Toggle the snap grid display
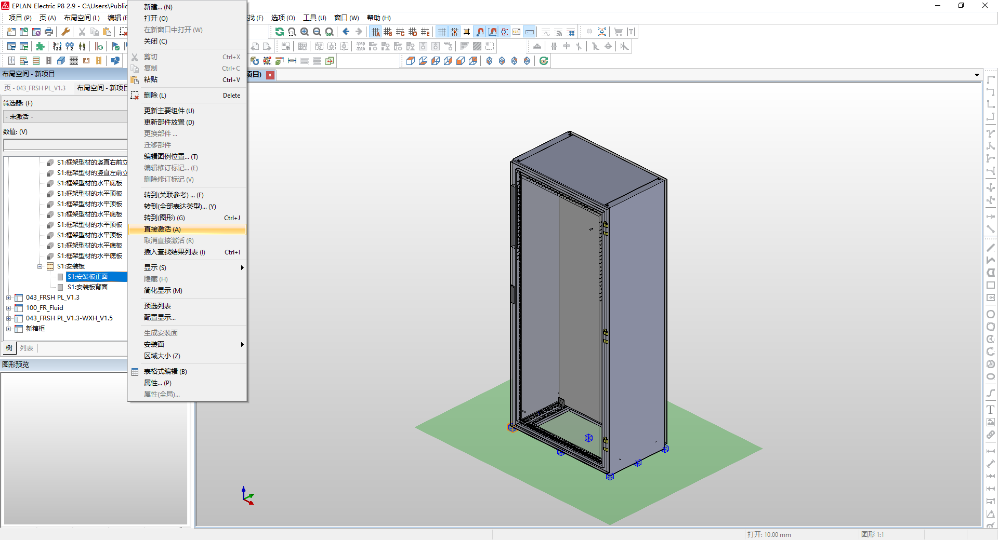 pos(441,32)
